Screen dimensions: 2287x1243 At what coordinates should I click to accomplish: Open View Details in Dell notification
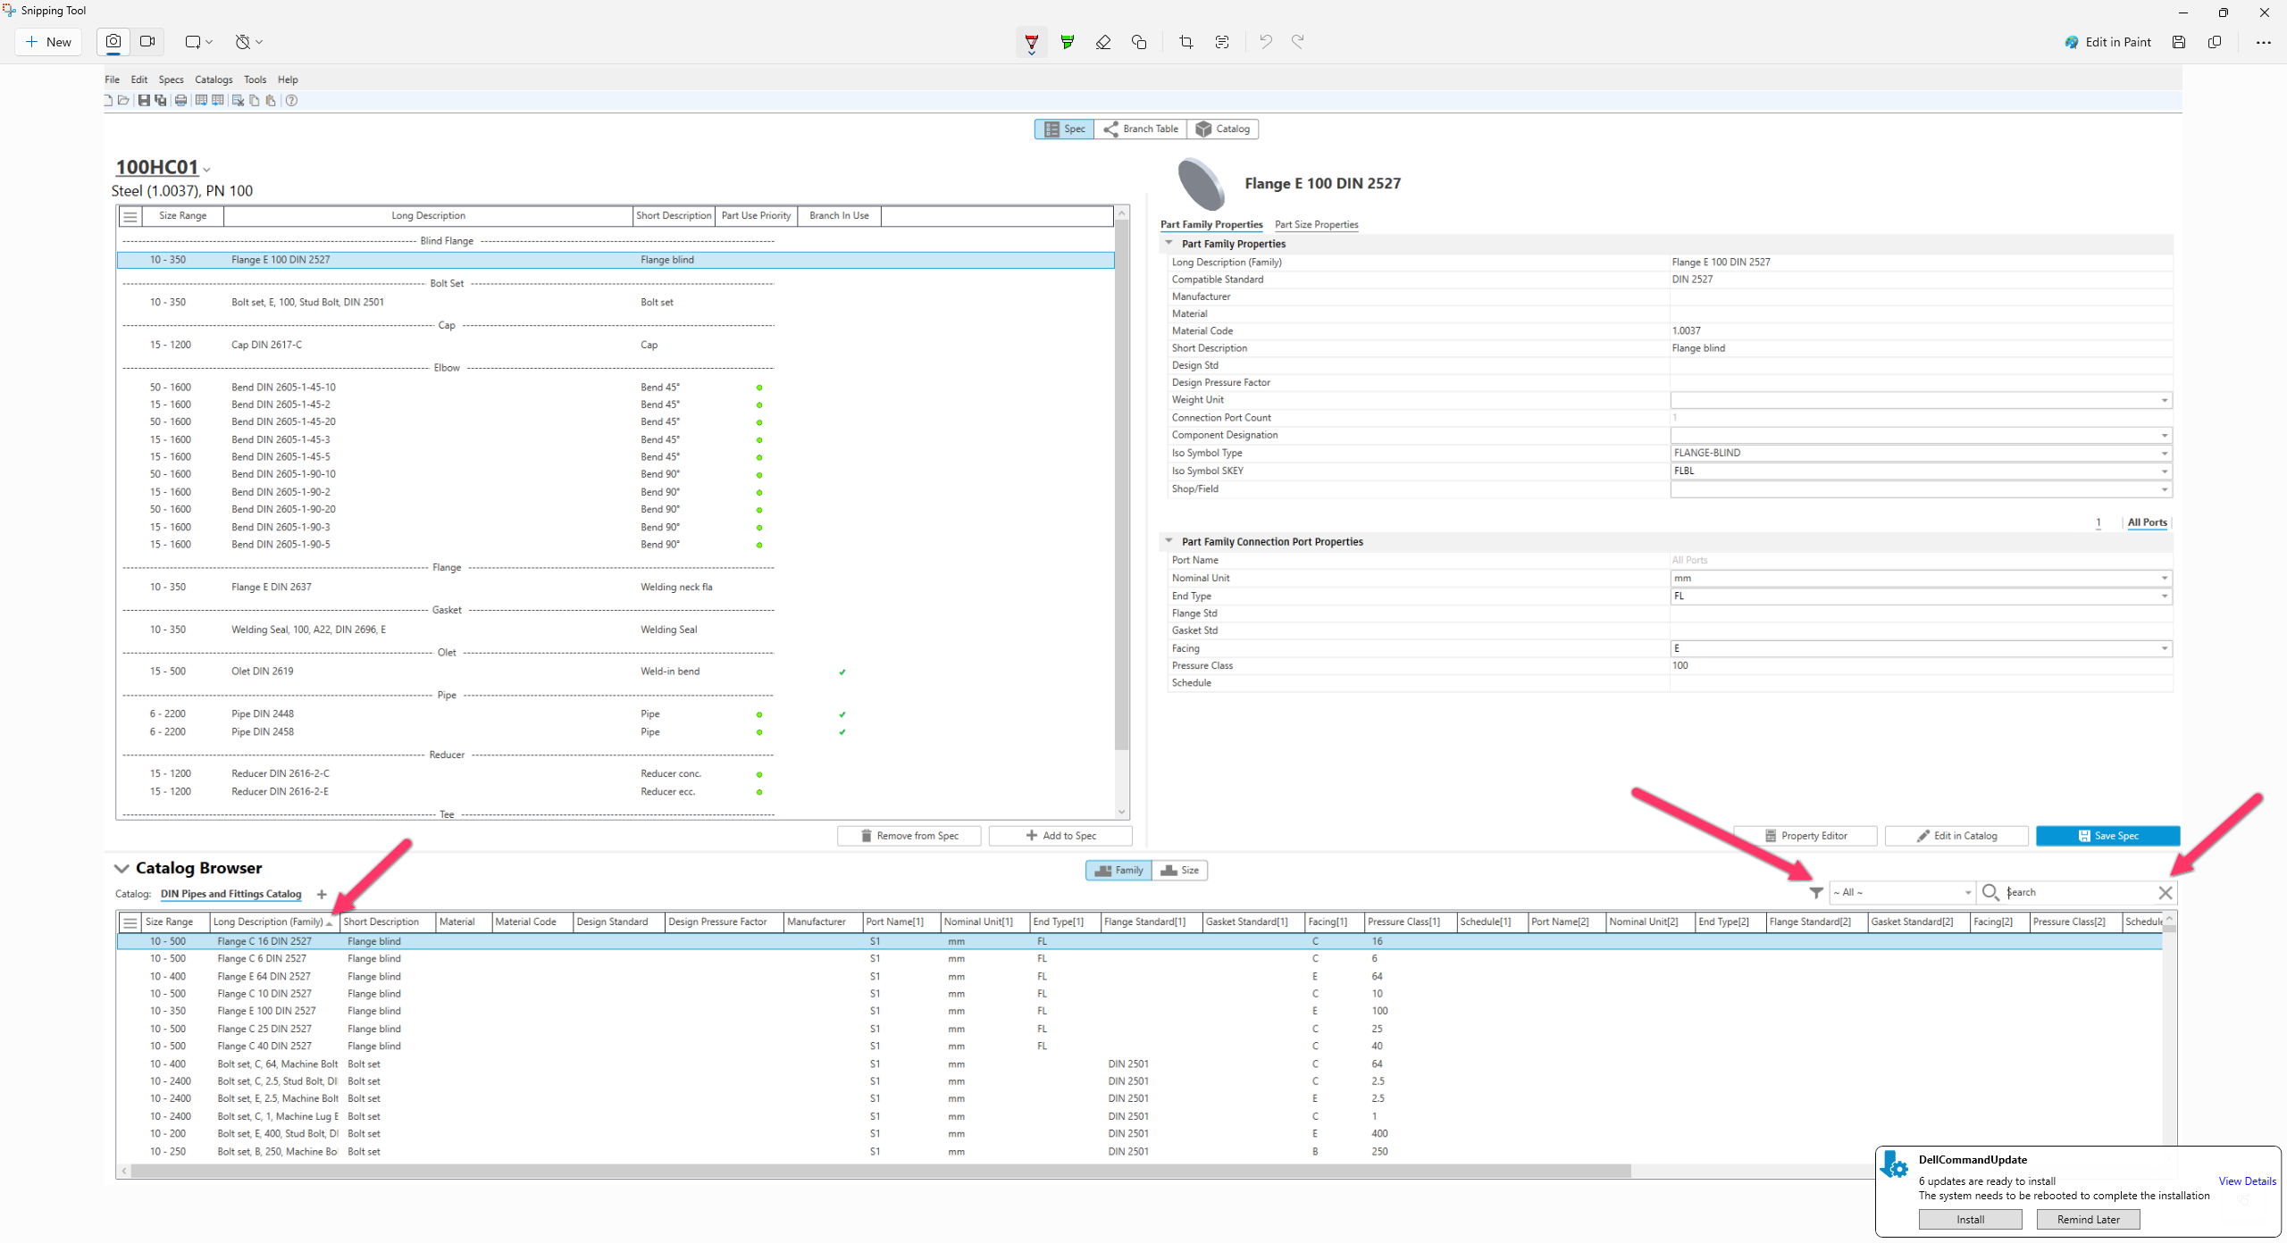(x=2247, y=1181)
